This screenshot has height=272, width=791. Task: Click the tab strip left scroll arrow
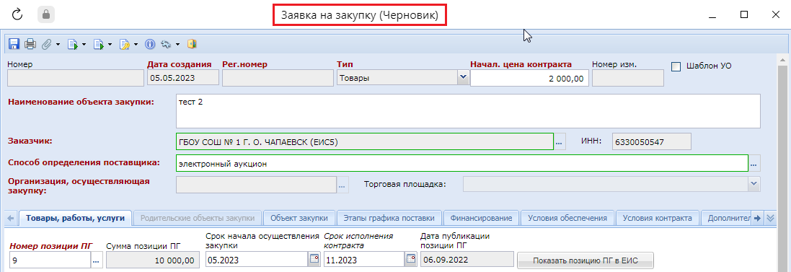(11, 219)
